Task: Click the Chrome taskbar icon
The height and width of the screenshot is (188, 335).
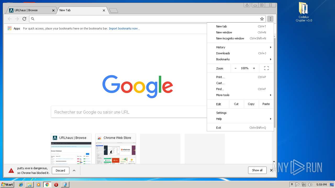Action: pyautogui.click(x=47, y=185)
